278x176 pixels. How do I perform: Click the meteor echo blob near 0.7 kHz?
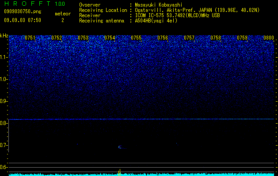coord(120,147)
